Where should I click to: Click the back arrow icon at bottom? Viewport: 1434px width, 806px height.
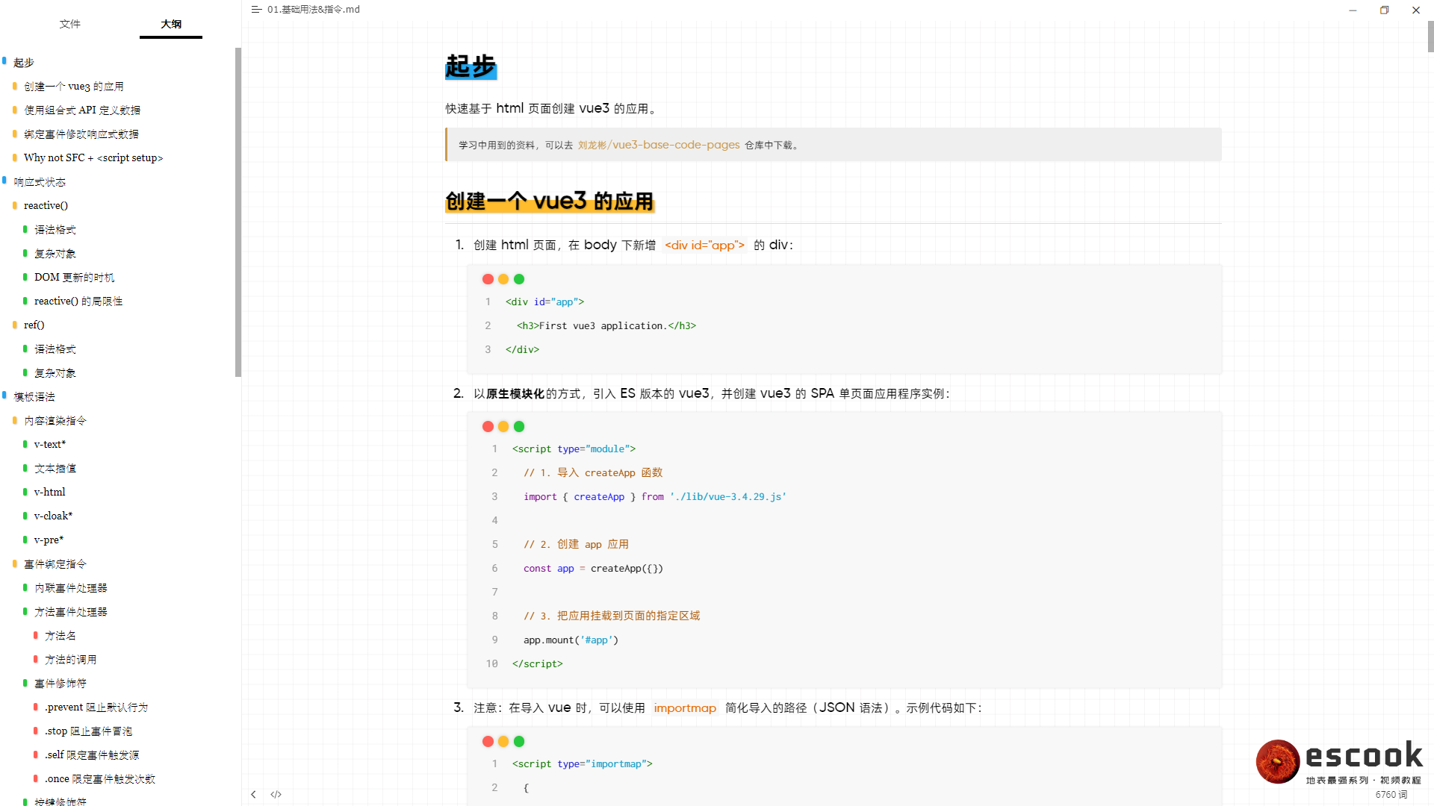(x=254, y=794)
